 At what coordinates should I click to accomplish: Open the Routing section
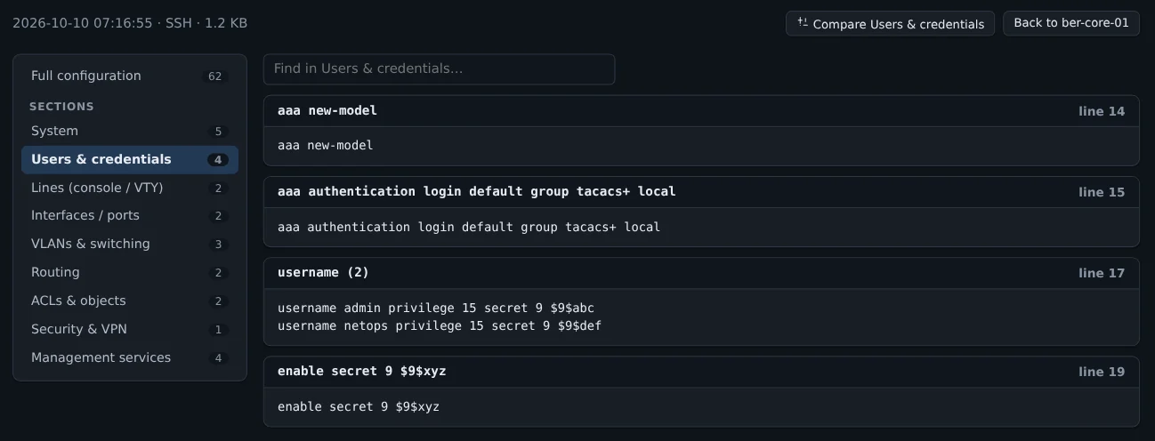pos(130,273)
